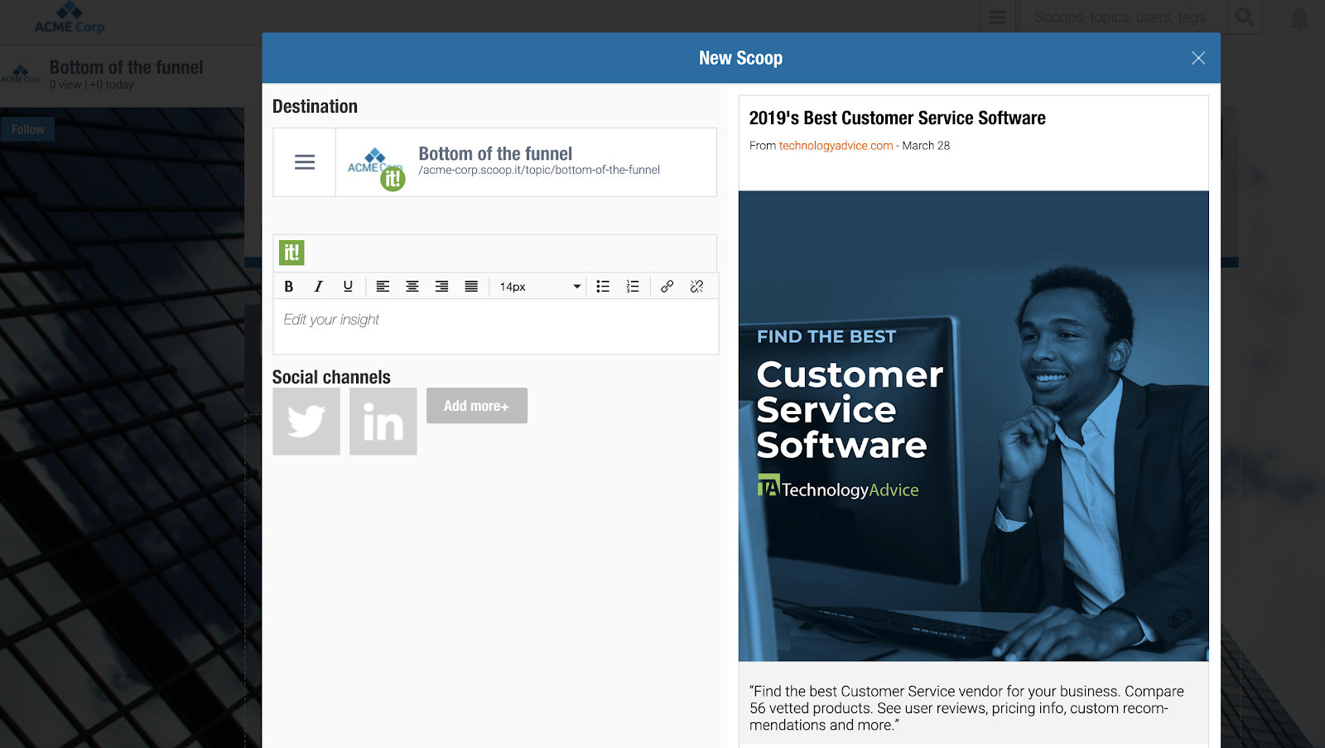Insert a hyperlink in insight

pyautogui.click(x=667, y=287)
